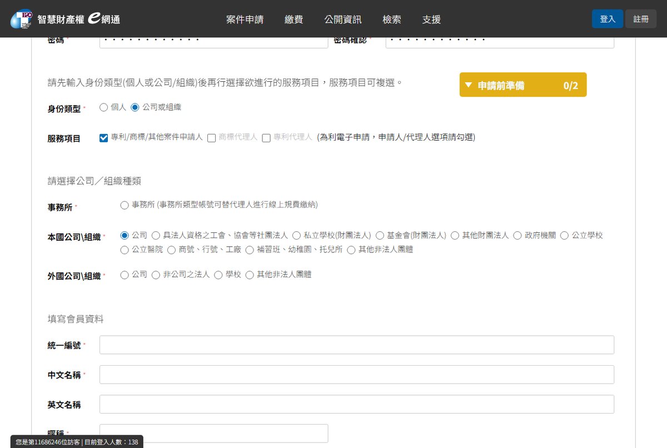
Task: Click the TIPO e網通 site logo
Action: (x=65, y=19)
